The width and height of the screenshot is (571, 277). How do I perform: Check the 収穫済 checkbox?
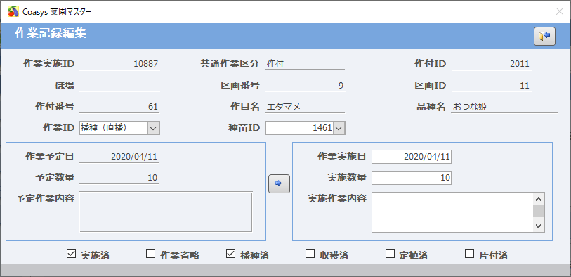(310, 253)
